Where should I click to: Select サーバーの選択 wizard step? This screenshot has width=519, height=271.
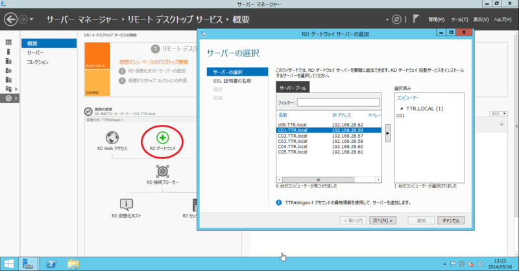(x=237, y=72)
